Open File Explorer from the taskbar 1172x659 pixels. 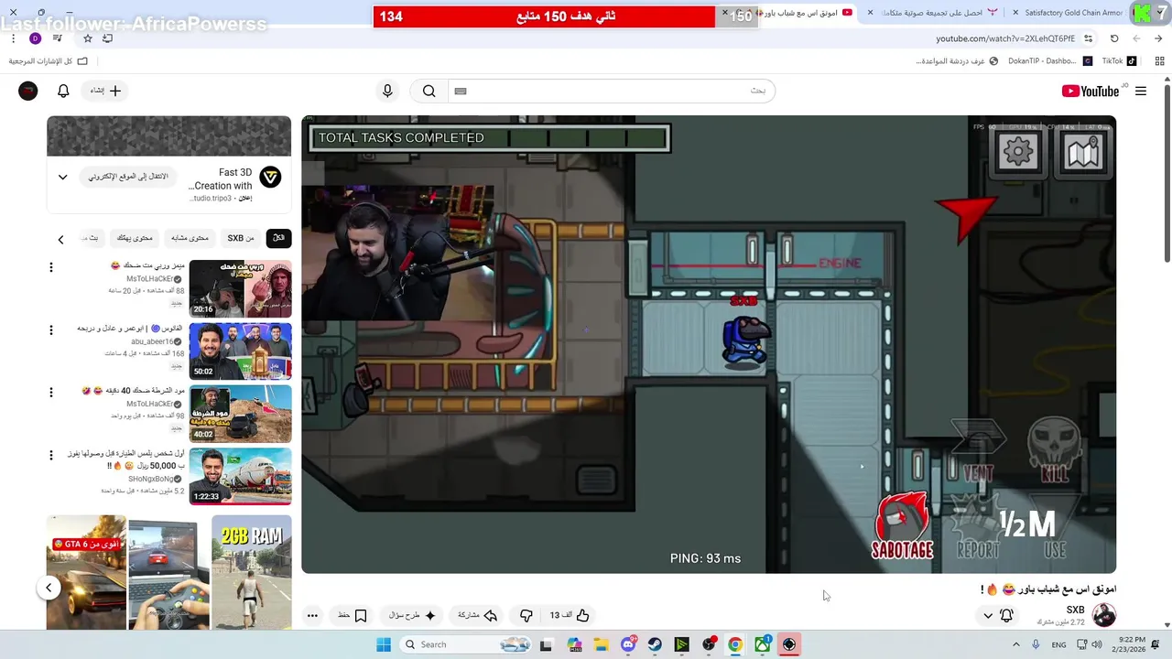pyautogui.click(x=602, y=644)
